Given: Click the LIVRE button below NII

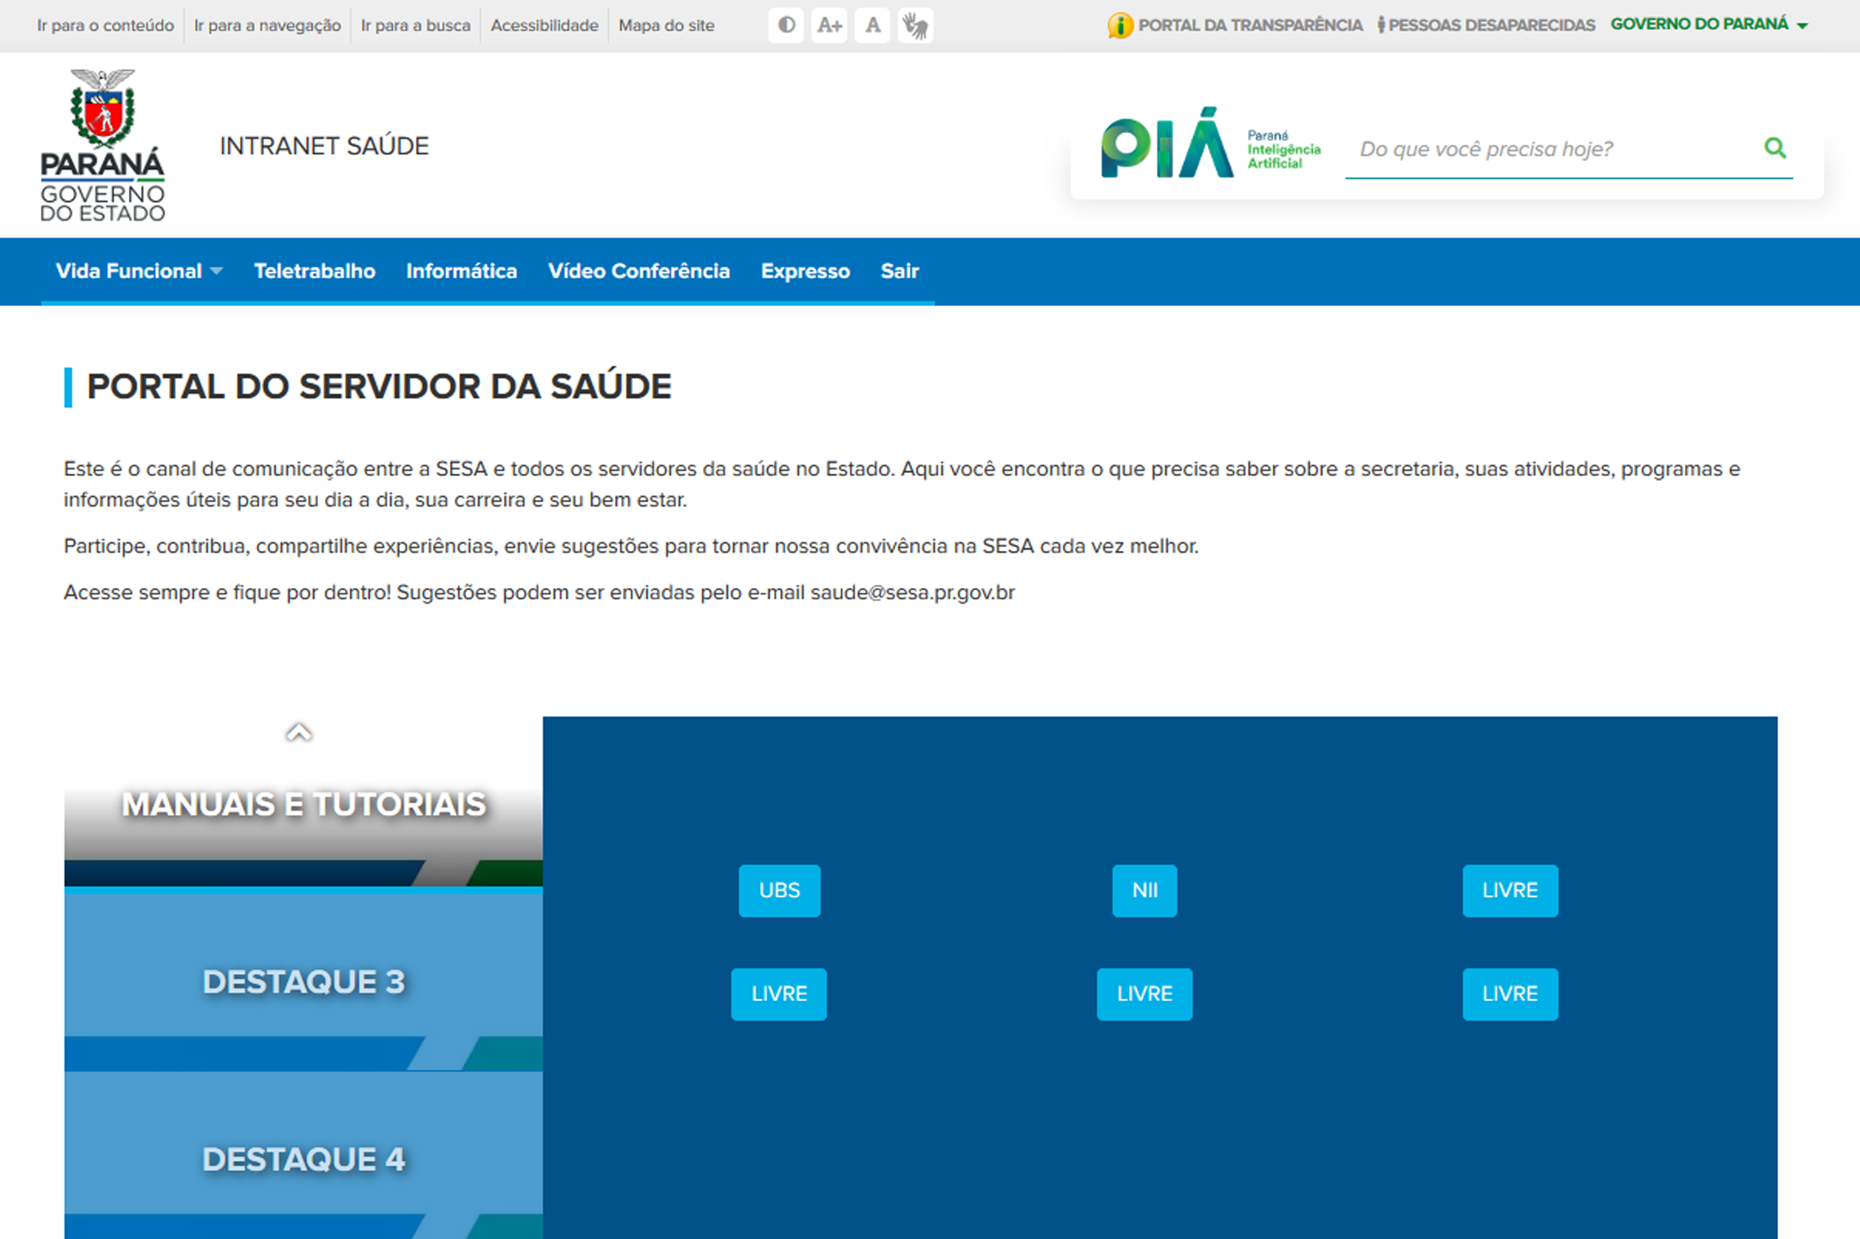Looking at the screenshot, I should pyautogui.click(x=1144, y=994).
